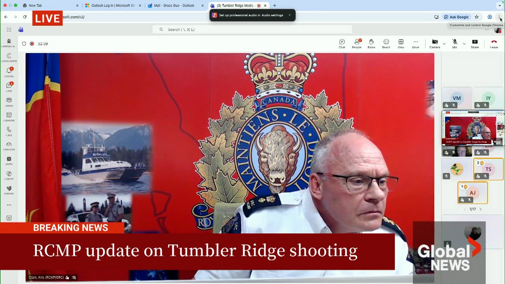Open the More meeting options menu

415,43
